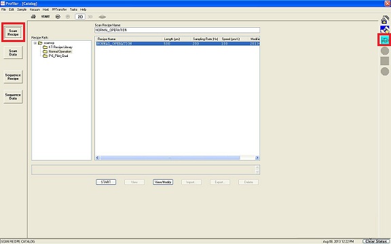Sort by the Recipe Name column header
391x244 pixels.
coord(129,39)
